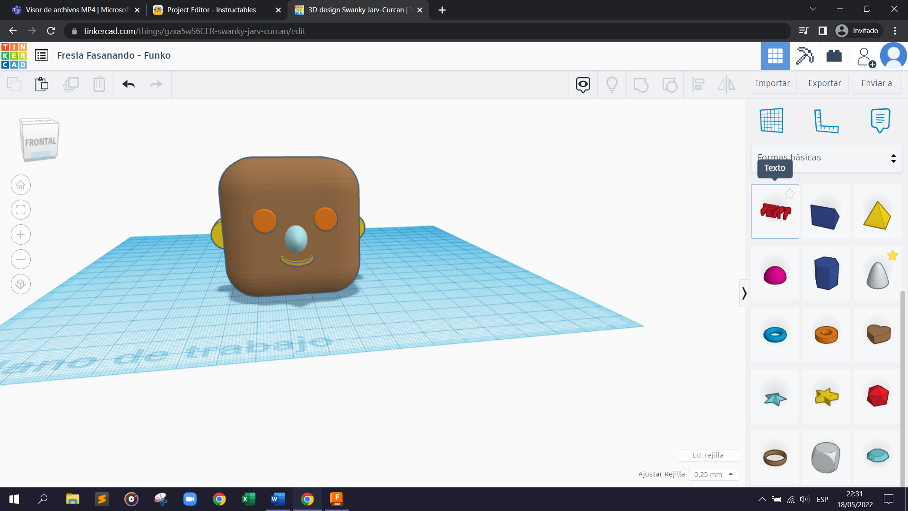Click the Tinkercad logo icon

click(14, 56)
